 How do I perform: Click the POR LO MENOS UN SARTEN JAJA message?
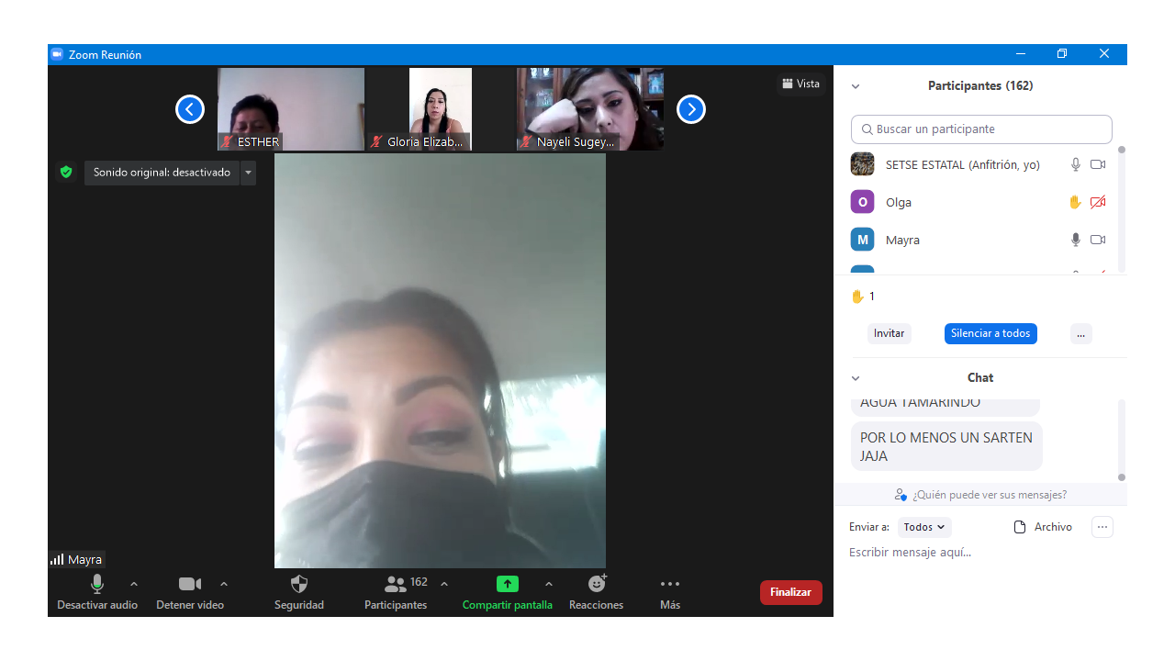[946, 446]
